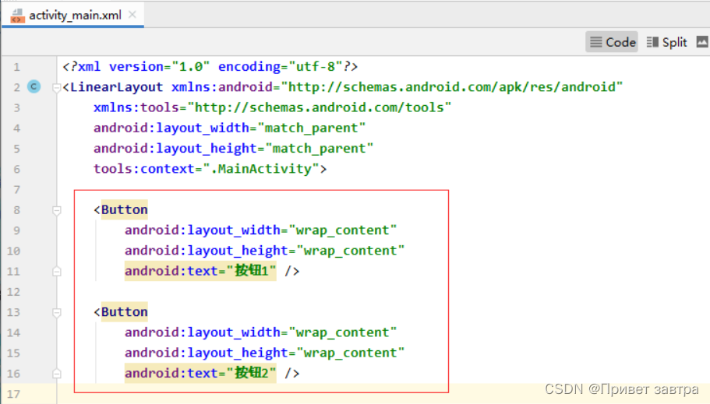Click the XML file icon on the tab
Screen dimensions: 710x404
[17, 16]
